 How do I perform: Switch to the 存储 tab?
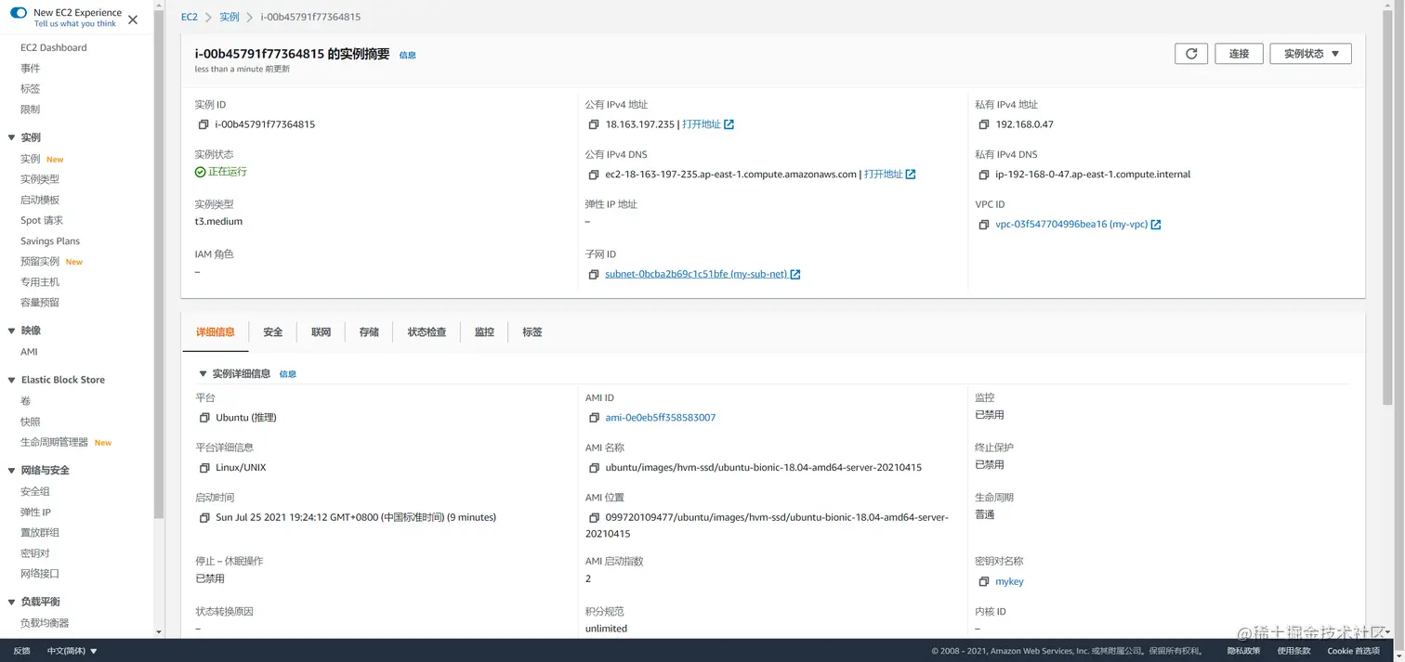tap(369, 332)
